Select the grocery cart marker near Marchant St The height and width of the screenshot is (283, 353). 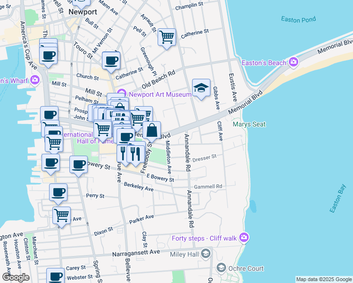[x=61, y=216]
